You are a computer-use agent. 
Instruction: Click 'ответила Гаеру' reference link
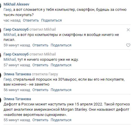coord(45,74)
